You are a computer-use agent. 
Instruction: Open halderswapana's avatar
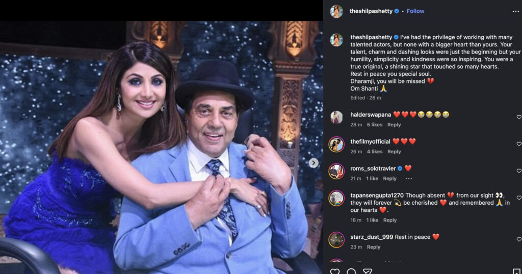pyautogui.click(x=336, y=117)
